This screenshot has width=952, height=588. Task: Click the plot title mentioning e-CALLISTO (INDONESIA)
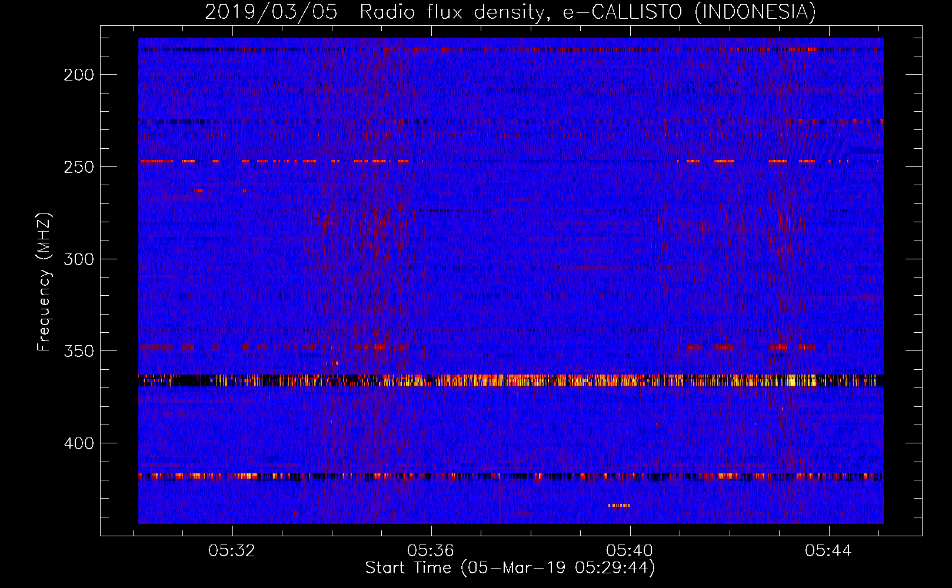click(x=510, y=12)
